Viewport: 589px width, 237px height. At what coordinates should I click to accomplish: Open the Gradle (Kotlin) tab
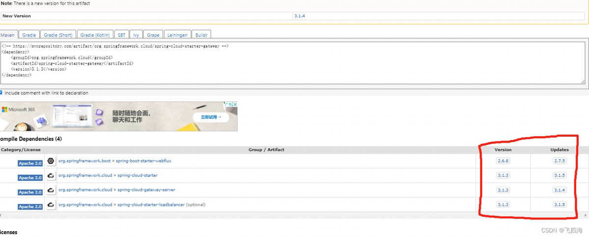[95, 35]
